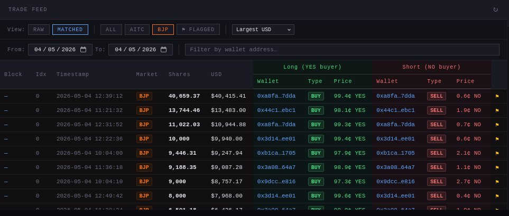Open the Largest USD sort dropdown
This screenshot has width=509, height=216.
pos(263,30)
